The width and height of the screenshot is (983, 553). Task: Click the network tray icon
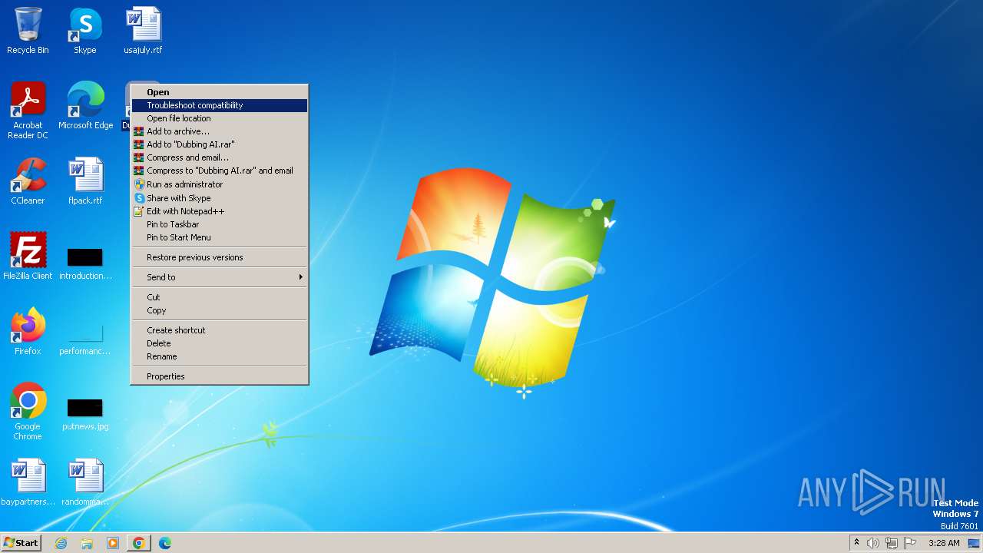[x=892, y=543]
